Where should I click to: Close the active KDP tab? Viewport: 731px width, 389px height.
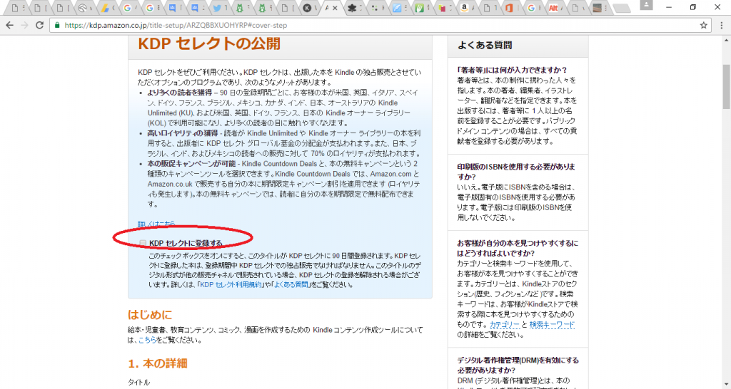[335, 8]
